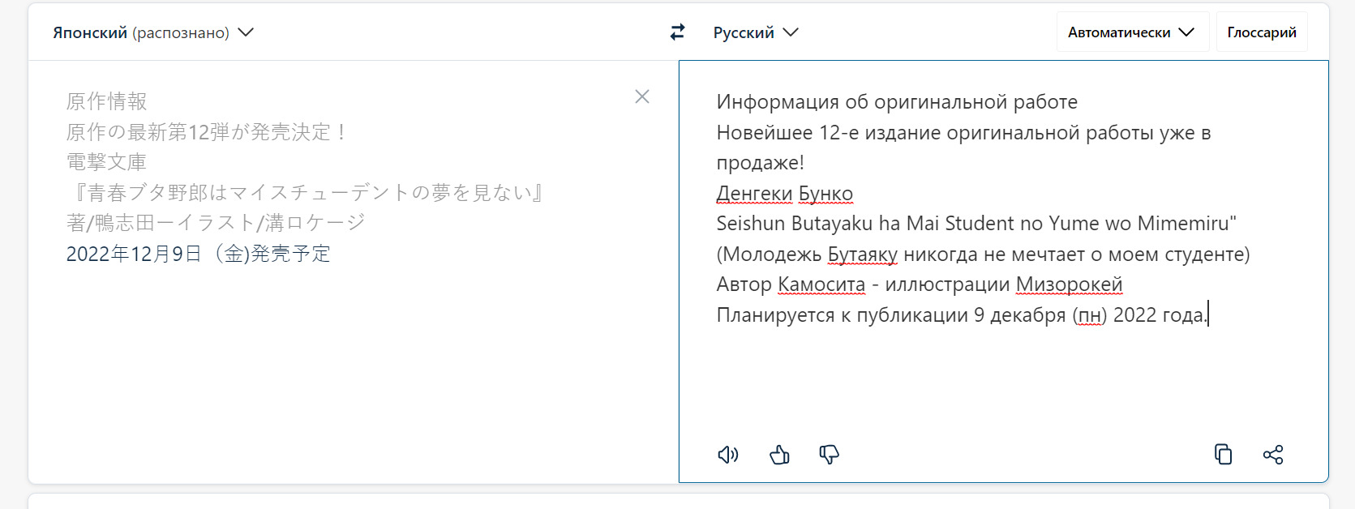Click the underlined word Бунко
Viewport: 1355px width, 509px height.
tap(825, 194)
